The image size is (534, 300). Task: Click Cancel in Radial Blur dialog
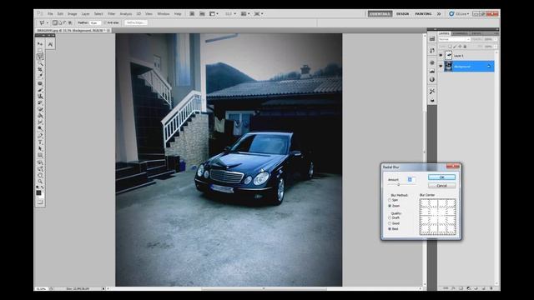[441, 186]
